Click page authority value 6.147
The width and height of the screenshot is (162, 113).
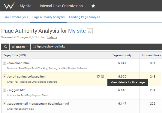click(x=122, y=104)
